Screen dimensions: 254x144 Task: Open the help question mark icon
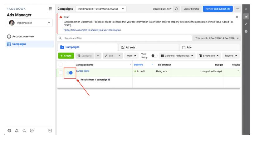32,131
